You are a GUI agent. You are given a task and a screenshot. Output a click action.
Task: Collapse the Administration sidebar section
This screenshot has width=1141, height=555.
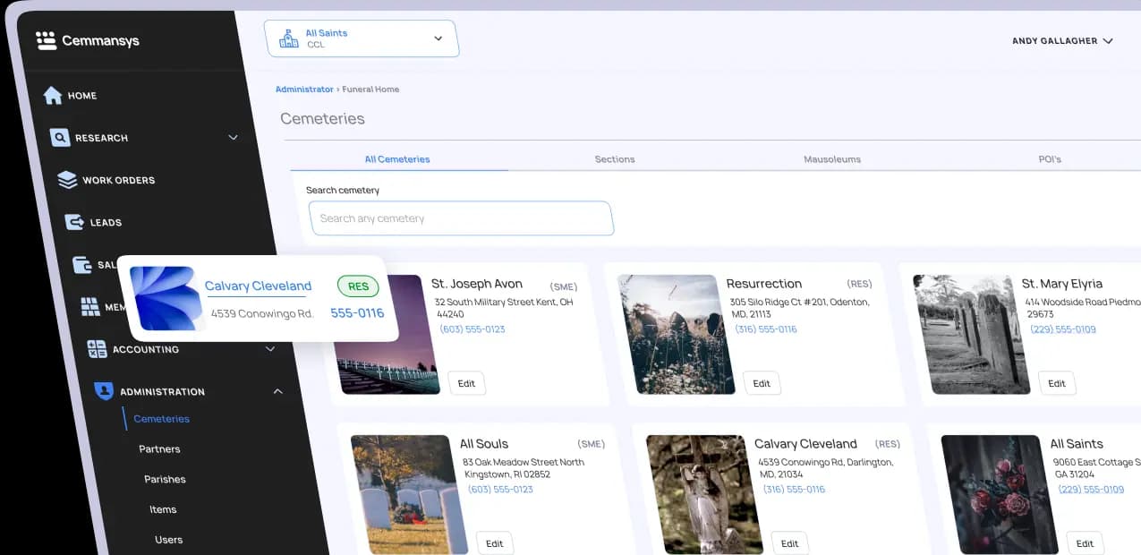click(x=277, y=391)
